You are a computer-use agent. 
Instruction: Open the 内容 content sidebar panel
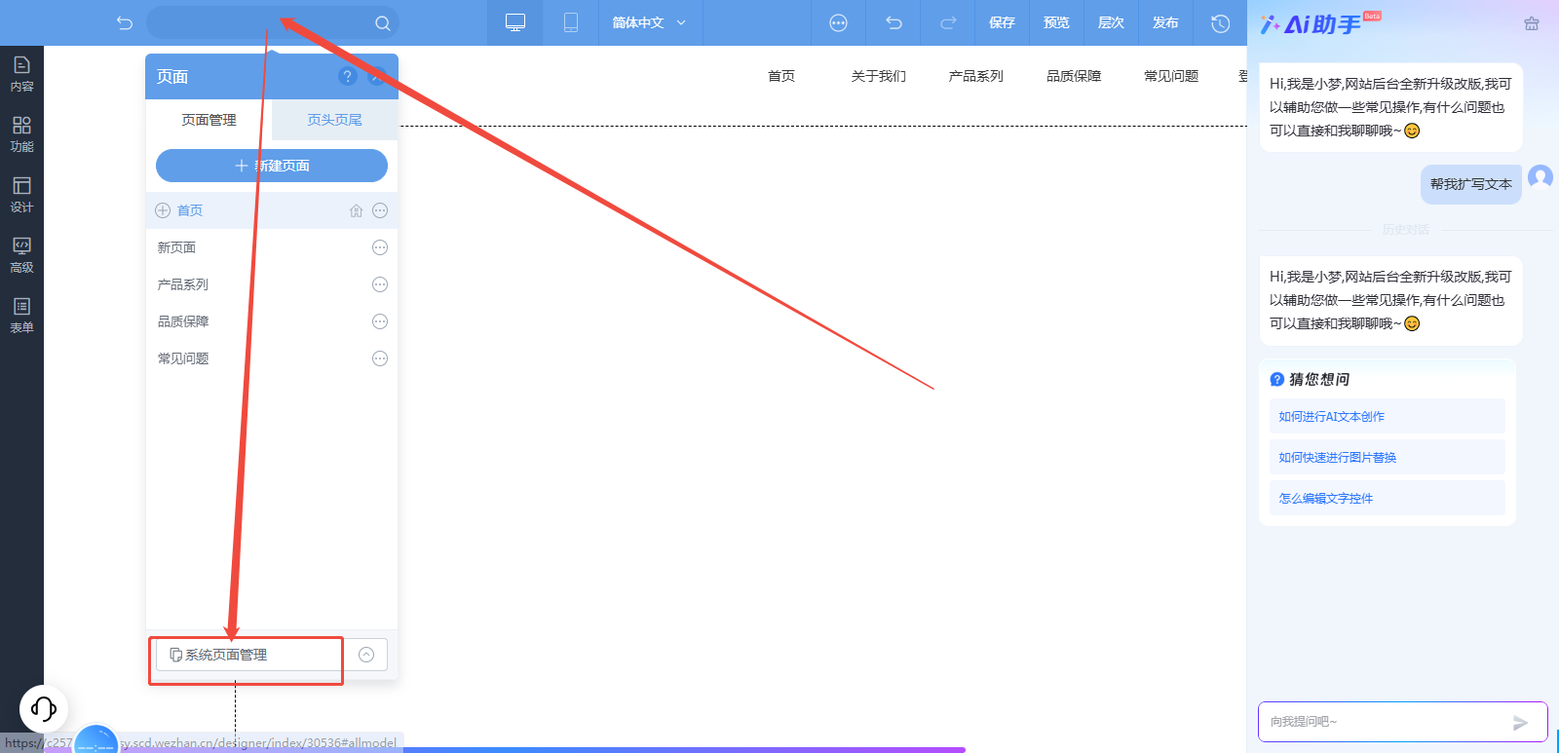click(x=21, y=74)
